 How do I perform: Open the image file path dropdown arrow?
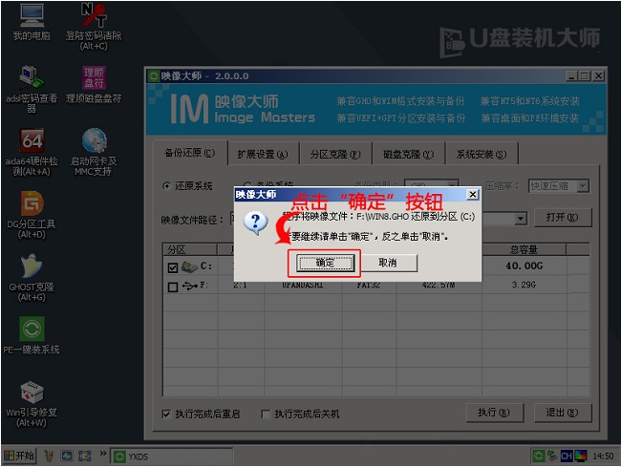(521, 219)
